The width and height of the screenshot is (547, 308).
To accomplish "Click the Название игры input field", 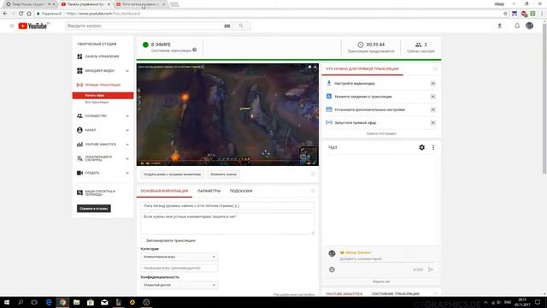I will coord(179,268).
